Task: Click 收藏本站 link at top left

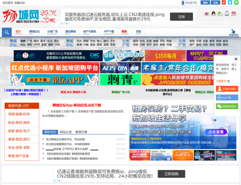Action: (20, 3)
